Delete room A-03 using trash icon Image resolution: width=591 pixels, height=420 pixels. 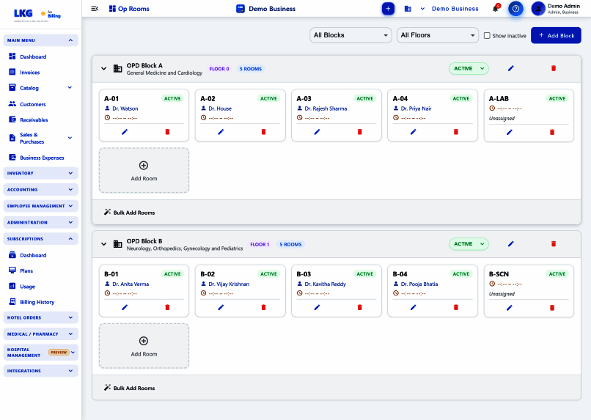(x=359, y=132)
